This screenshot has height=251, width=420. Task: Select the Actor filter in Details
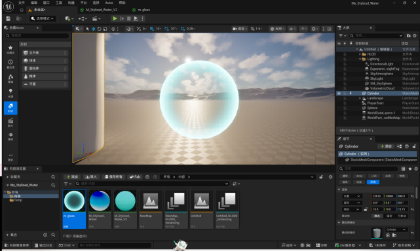(x=359, y=176)
